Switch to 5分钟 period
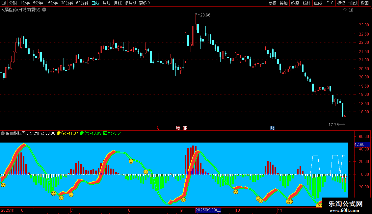The height and width of the screenshot is (214, 372). point(38,3)
